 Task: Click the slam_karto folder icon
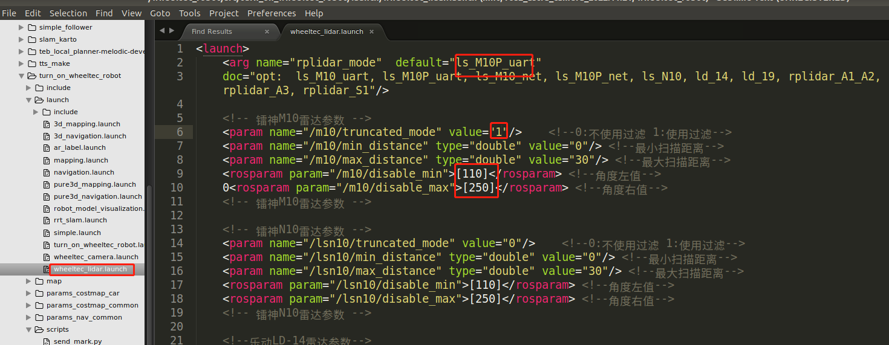pyautogui.click(x=31, y=39)
